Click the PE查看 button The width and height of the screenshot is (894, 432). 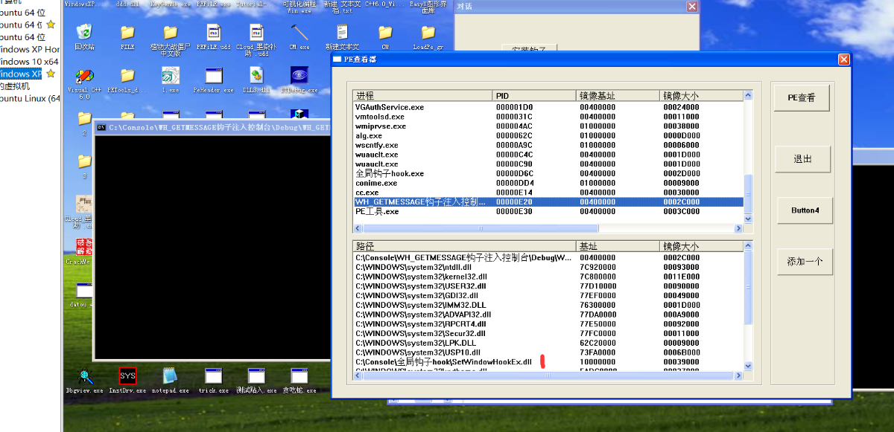(801, 97)
